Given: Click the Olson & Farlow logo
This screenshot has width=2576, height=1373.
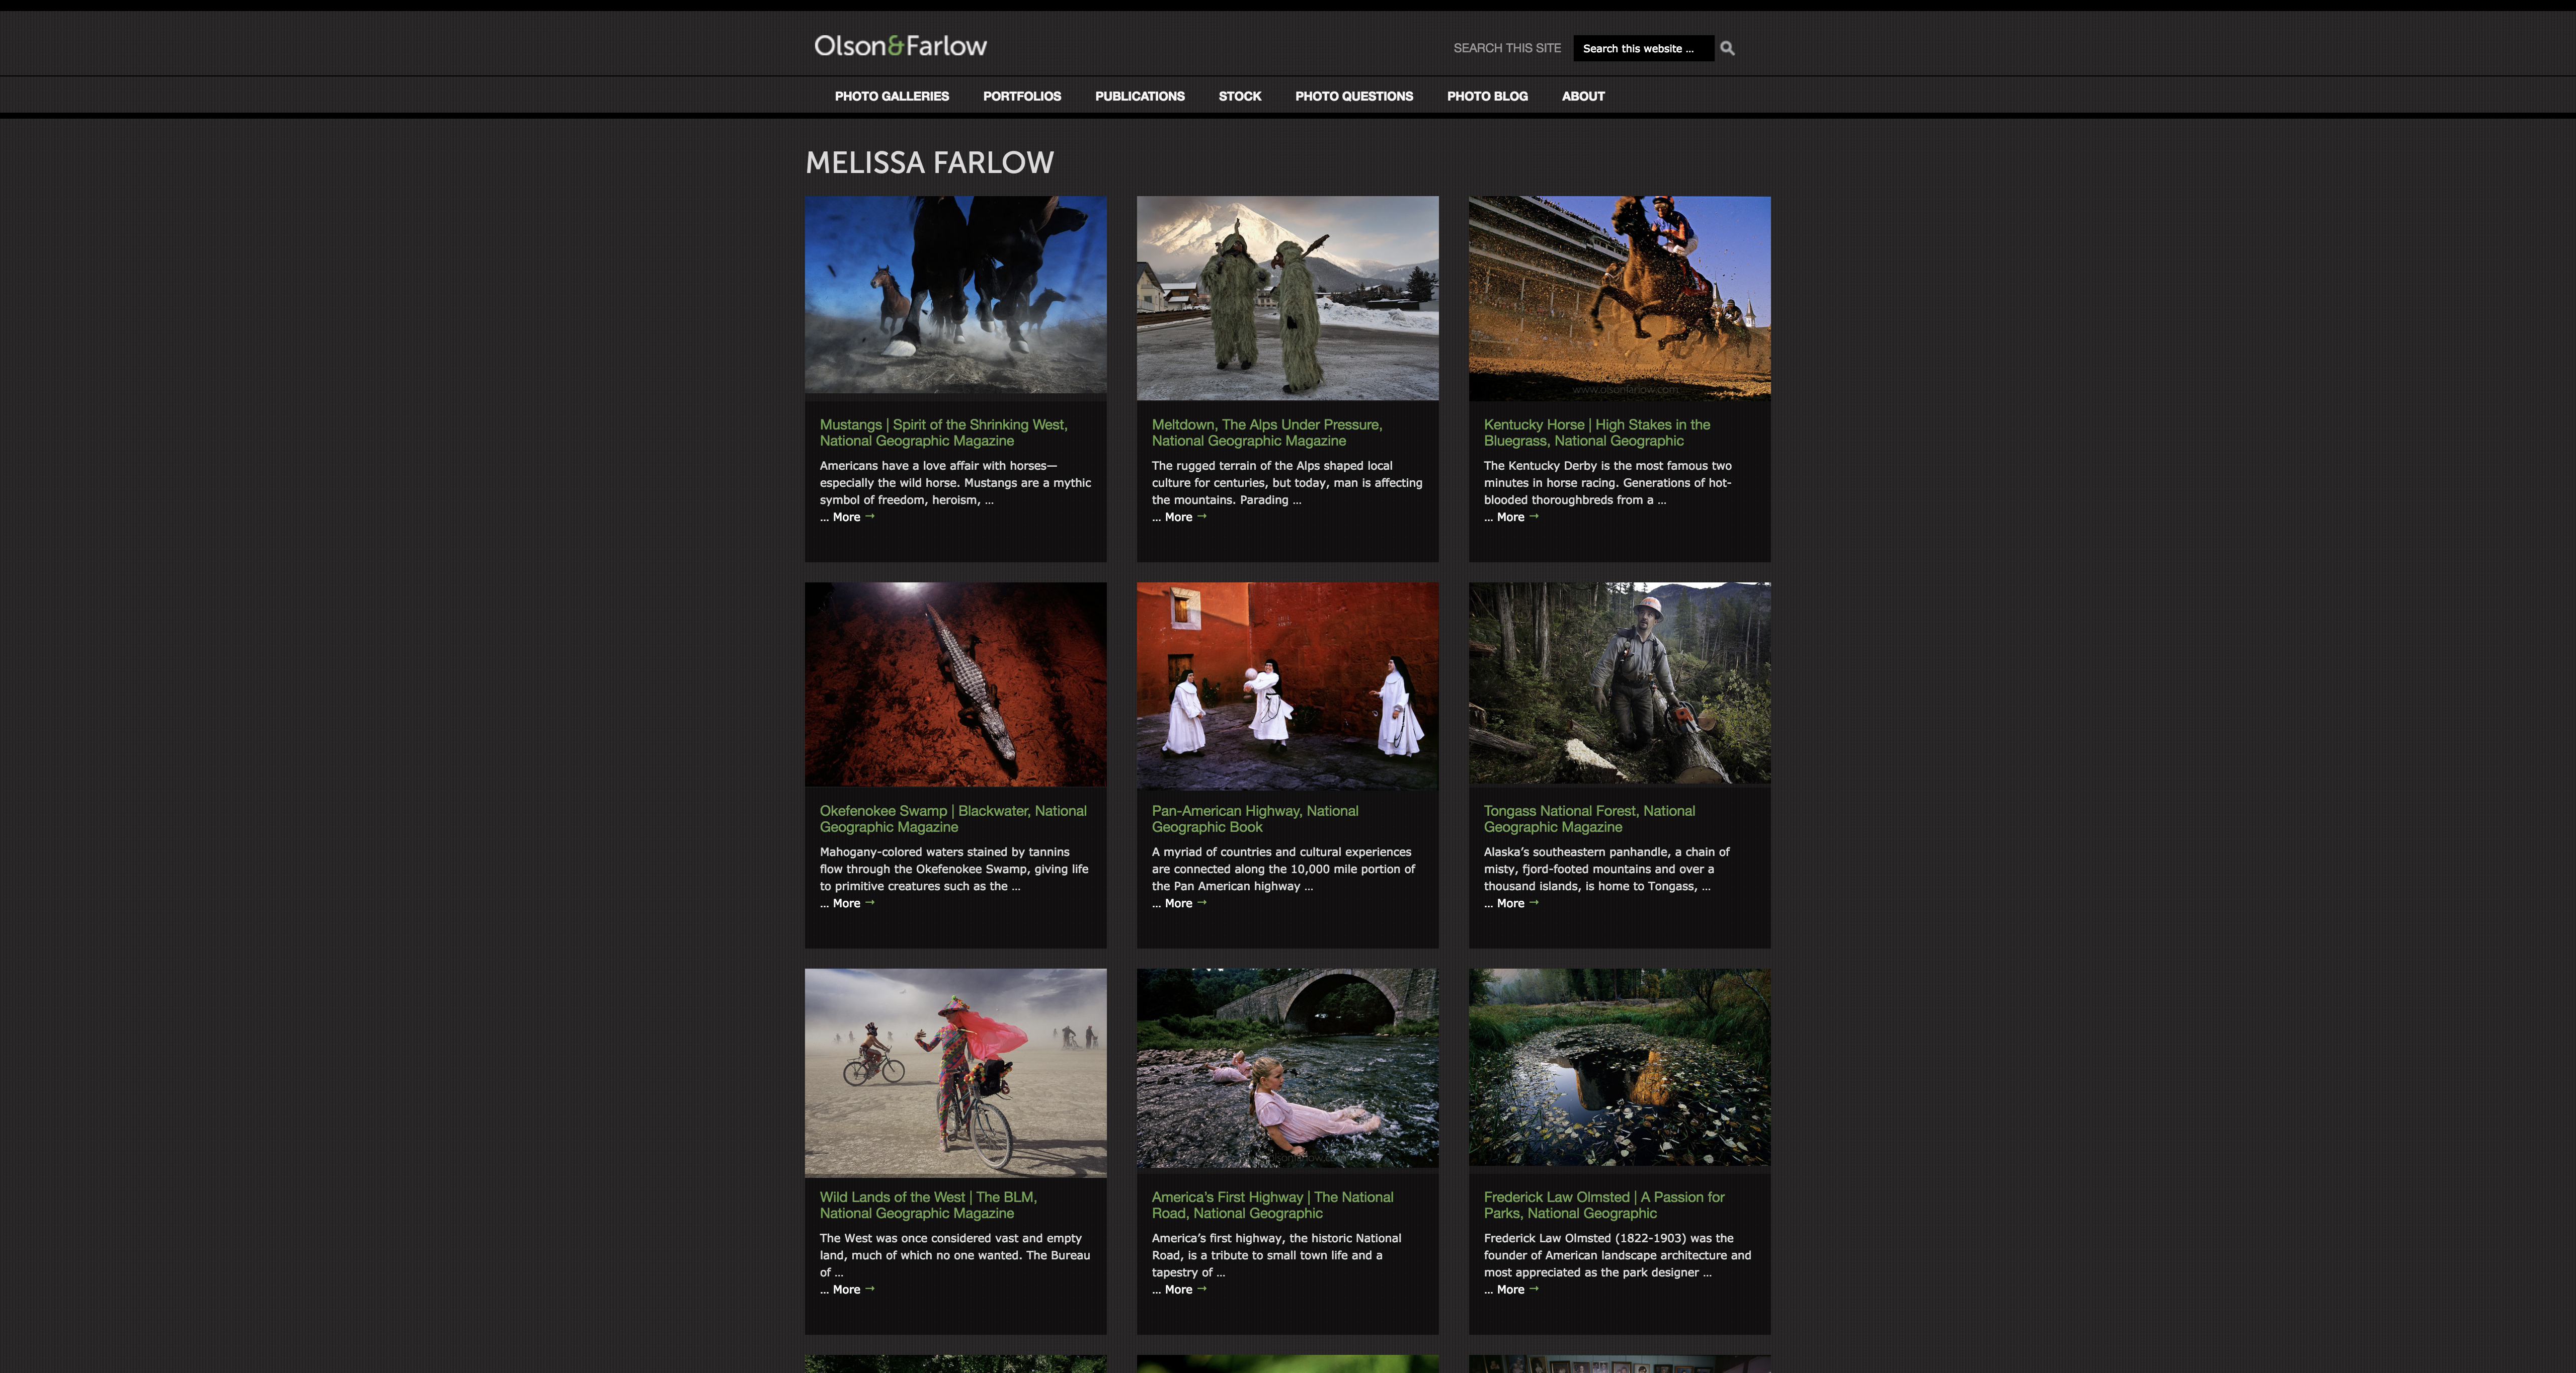Looking at the screenshot, I should tap(900, 46).
